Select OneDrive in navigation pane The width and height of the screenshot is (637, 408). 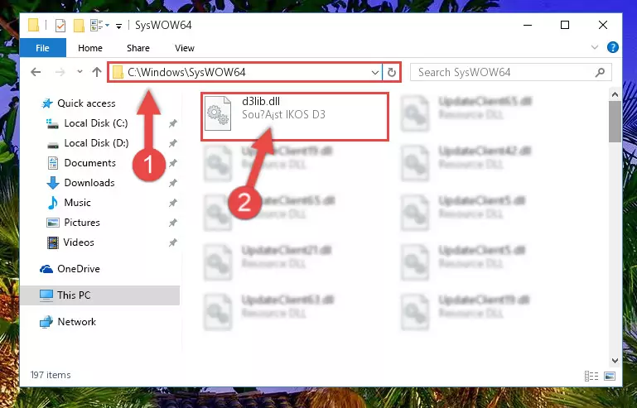(79, 269)
